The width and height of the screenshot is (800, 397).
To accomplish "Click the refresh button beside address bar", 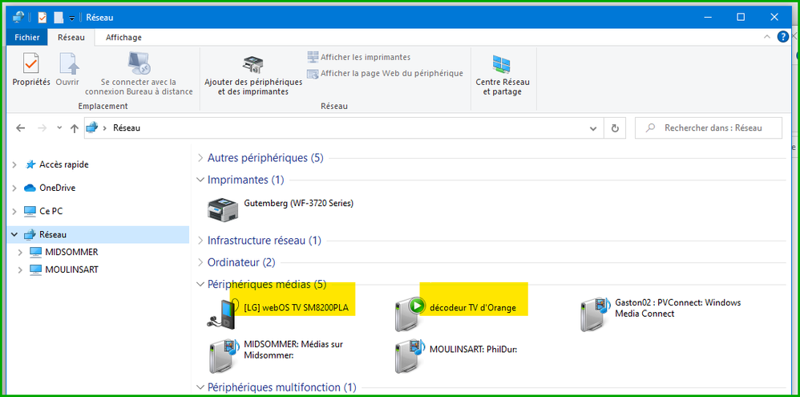I will pyautogui.click(x=615, y=128).
